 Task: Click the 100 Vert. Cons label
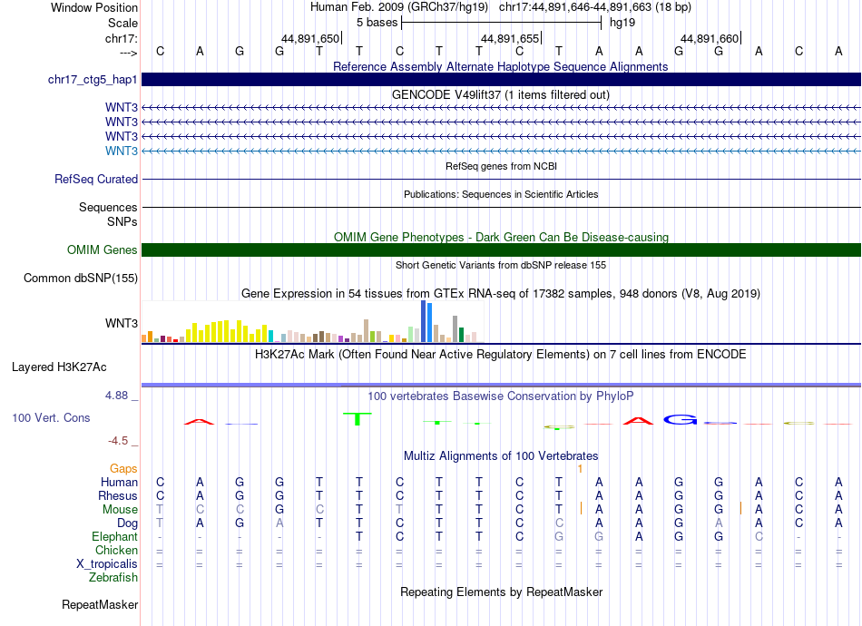[x=51, y=417]
